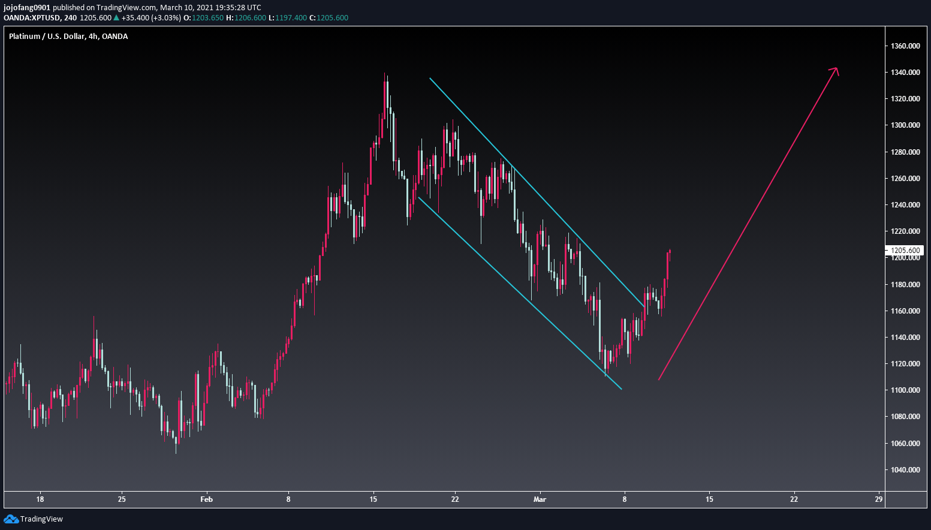Image resolution: width=931 pixels, height=530 pixels.
Task: Click the 1220.000 price axis label
Action: pyautogui.click(x=905, y=231)
